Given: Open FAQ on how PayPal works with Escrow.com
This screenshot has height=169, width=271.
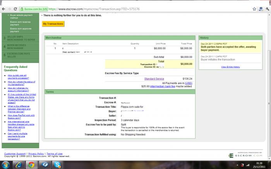Looking at the screenshot, I should tap(21, 117).
